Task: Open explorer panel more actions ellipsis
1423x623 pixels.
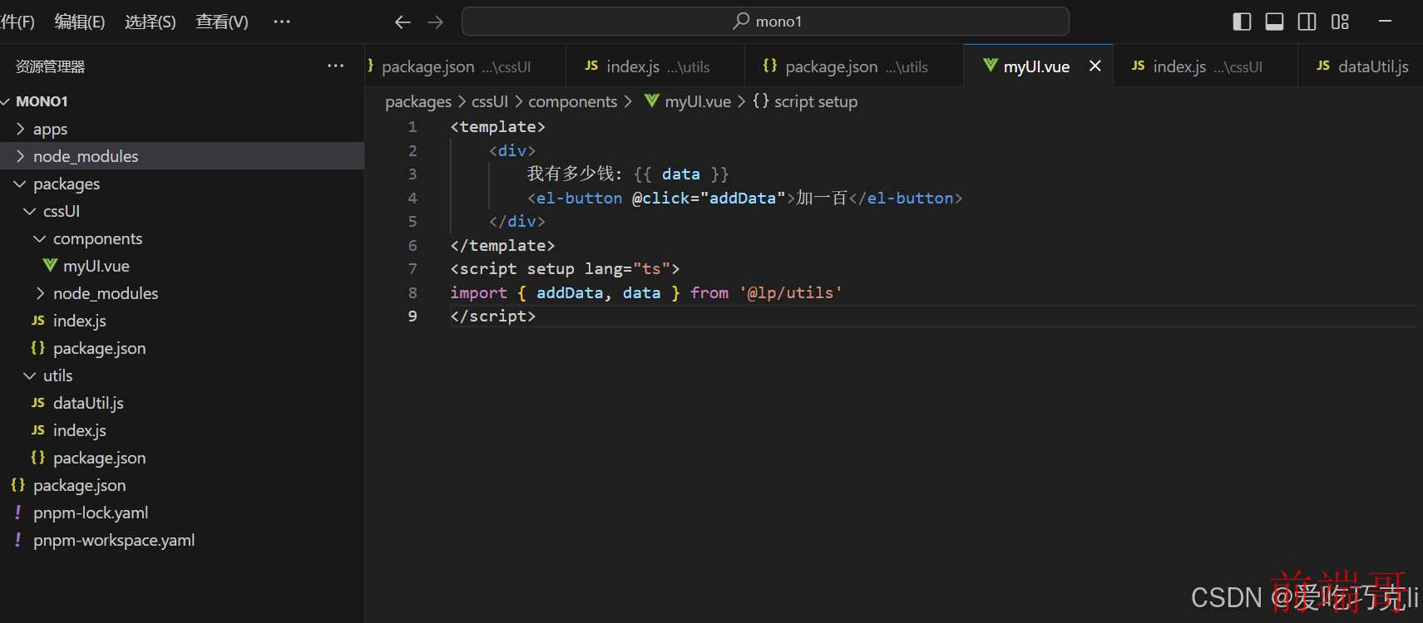Action: point(335,66)
